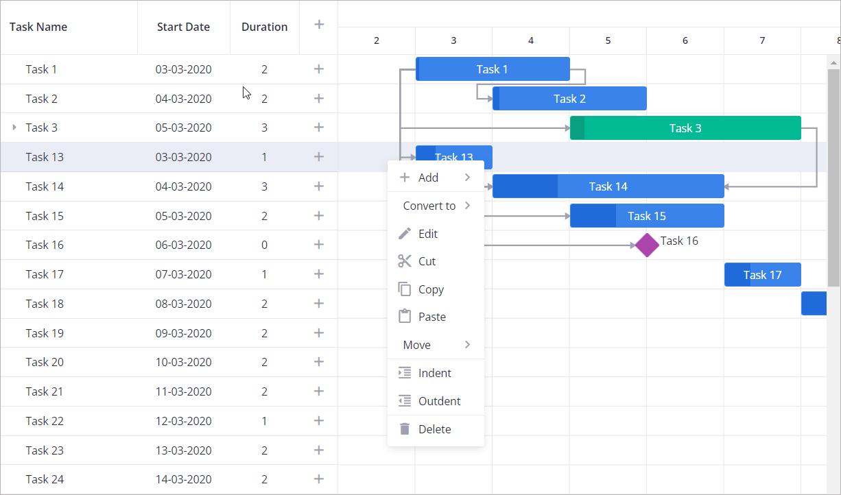Click the plus icon in Task 17 row
Viewport: 841px width, 495px height.
[318, 274]
